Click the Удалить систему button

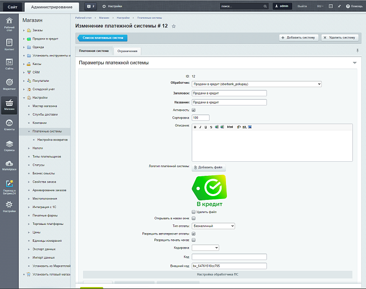point(340,38)
